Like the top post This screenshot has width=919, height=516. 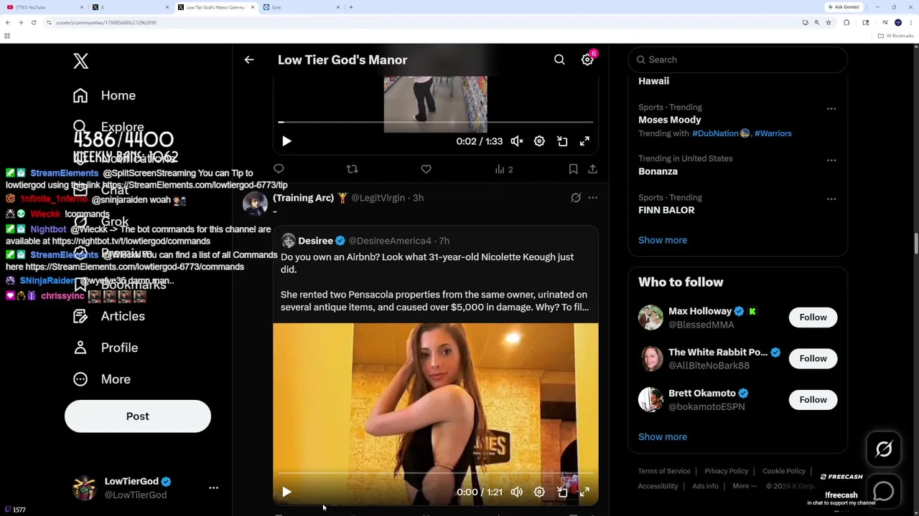[x=426, y=169]
